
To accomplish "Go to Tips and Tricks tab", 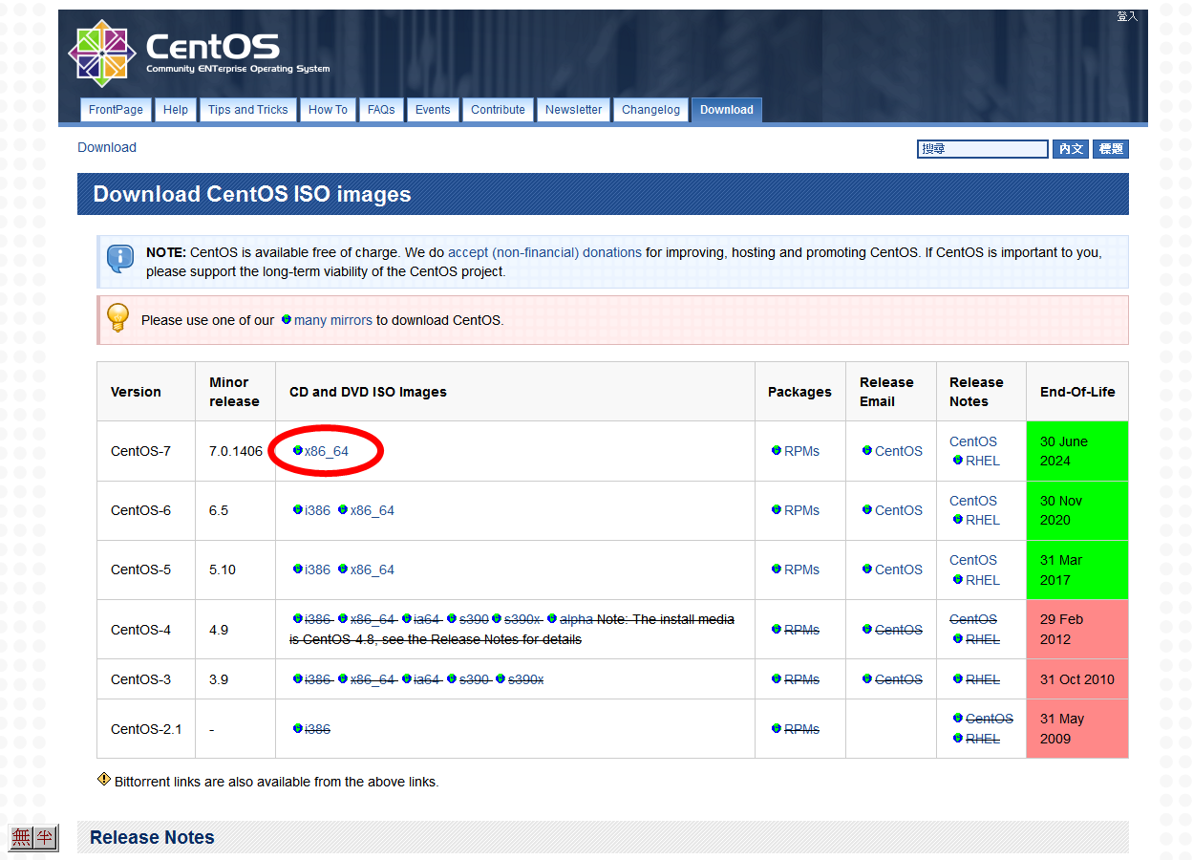I will (248, 110).
